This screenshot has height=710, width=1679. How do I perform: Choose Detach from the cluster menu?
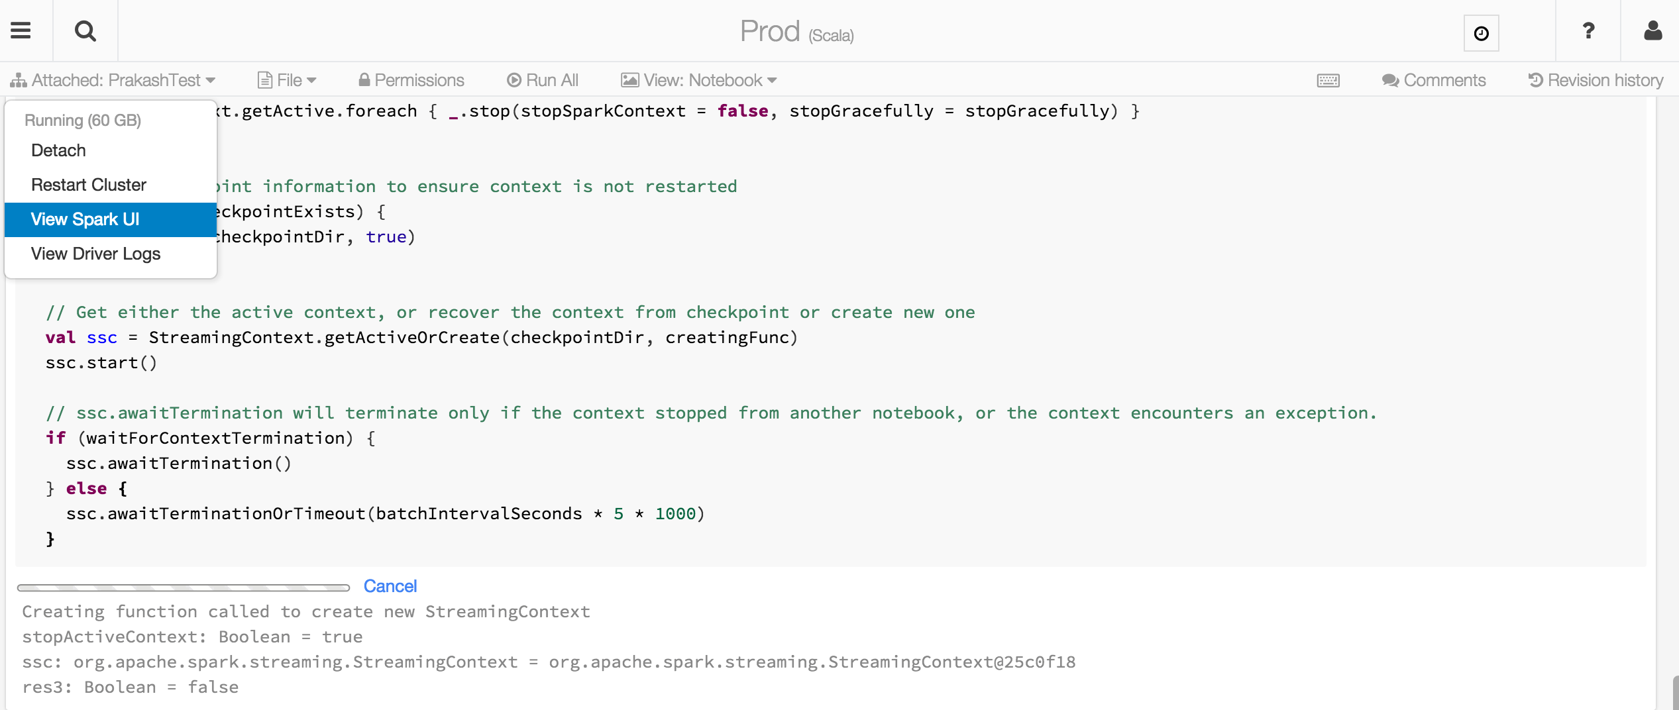[x=58, y=150]
